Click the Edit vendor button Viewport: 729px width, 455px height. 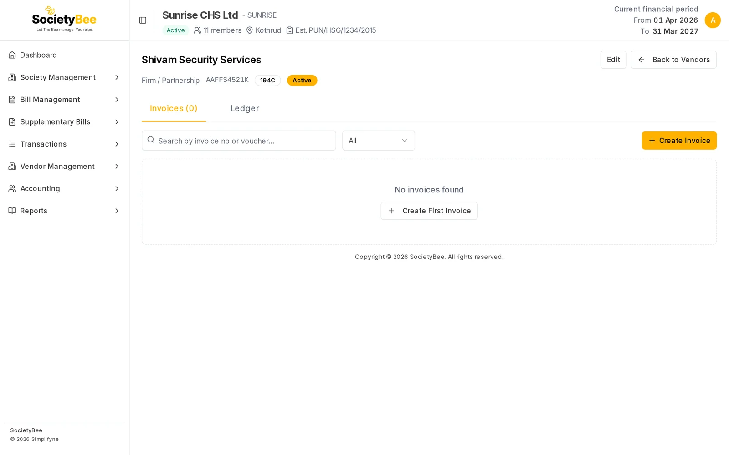pyautogui.click(x=613, y=60)
